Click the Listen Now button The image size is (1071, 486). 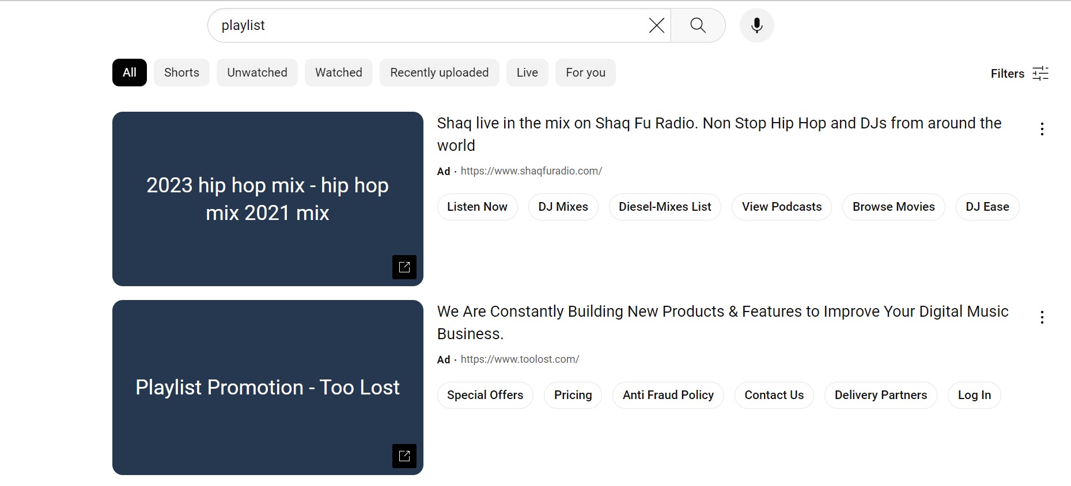(x=477, y=207)
